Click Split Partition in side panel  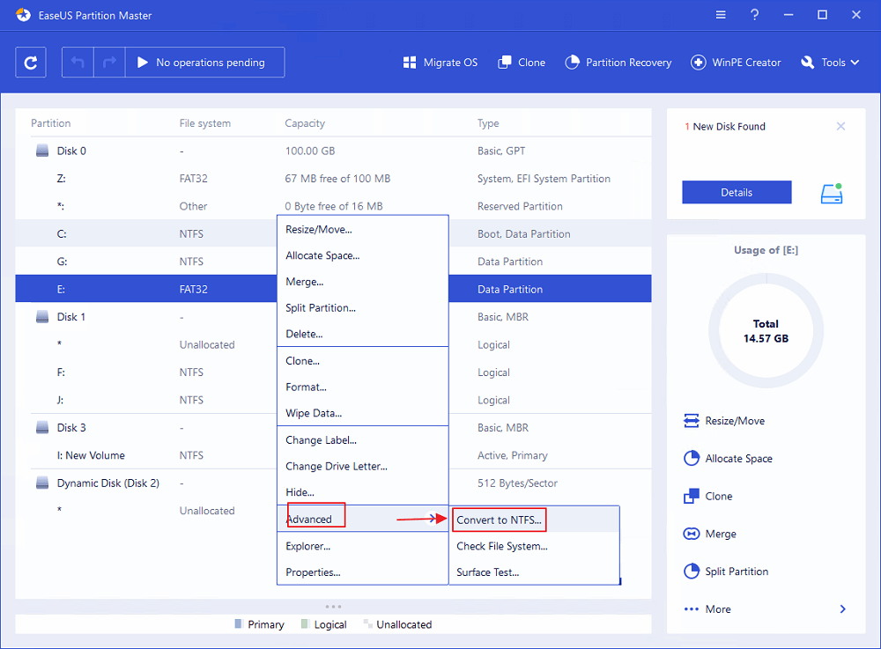click(x=736, y=572)
